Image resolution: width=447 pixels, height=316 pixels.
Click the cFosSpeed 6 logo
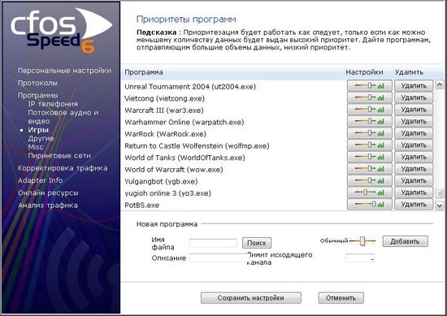[x=62, y=31]
